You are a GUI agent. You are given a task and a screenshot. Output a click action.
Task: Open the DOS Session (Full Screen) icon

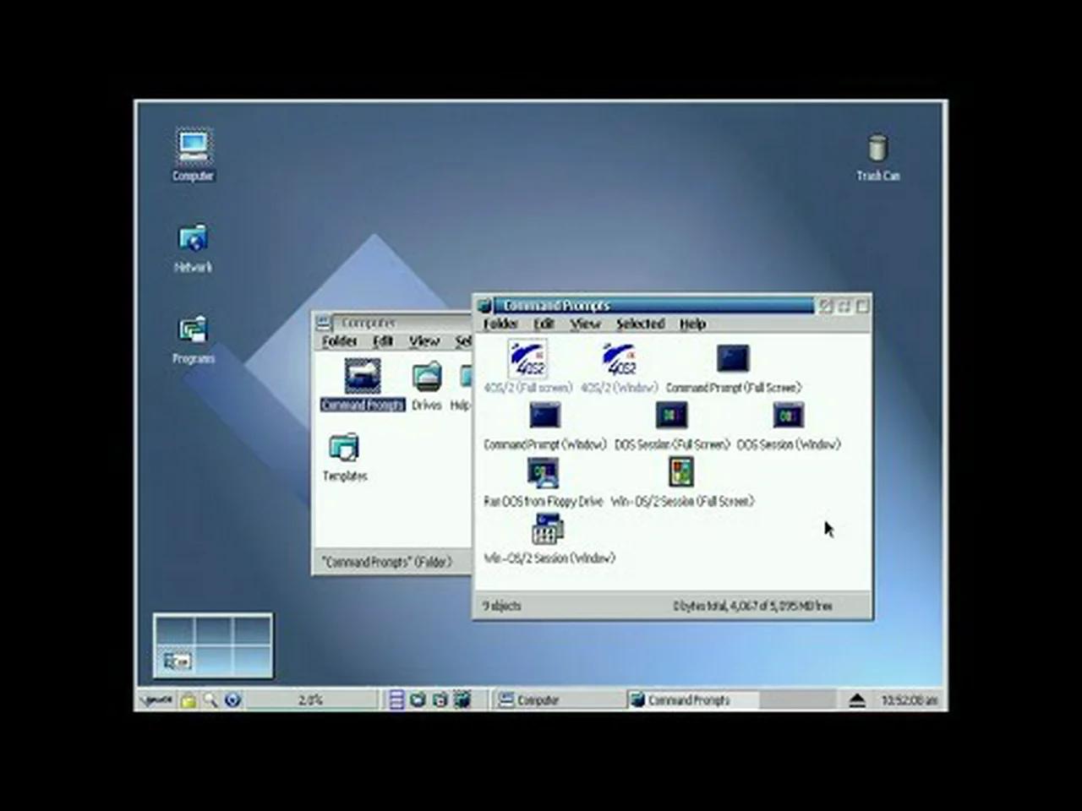670,414
